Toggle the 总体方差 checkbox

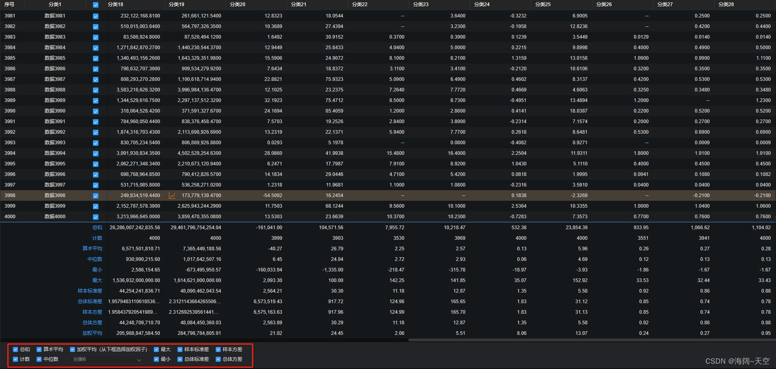click(218, 359)
